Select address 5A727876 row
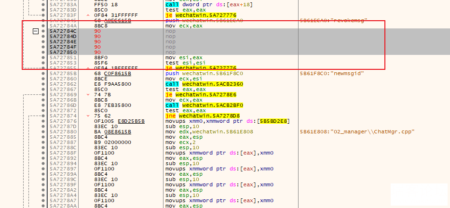The image size is (450, 208). coord(63,121)
